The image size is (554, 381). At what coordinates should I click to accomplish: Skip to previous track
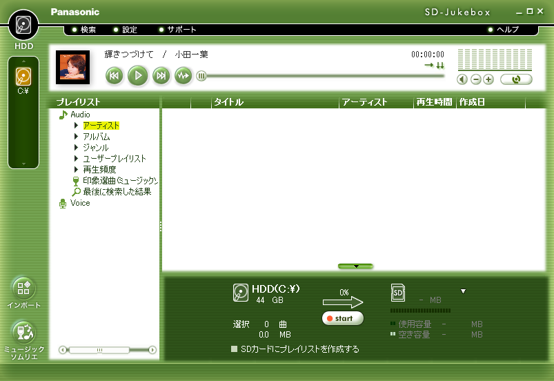[x=114, y=76]
